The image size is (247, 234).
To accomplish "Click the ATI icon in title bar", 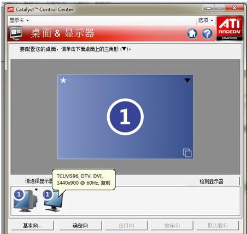I will click(x=10, y=9).
